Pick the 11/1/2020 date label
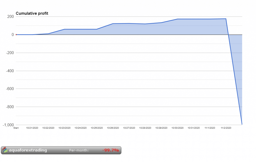The image size is (256, 162). [x=210, y=128]
